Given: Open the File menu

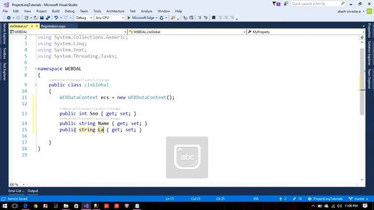Looking at the screenshot, I should pos(5,11).
